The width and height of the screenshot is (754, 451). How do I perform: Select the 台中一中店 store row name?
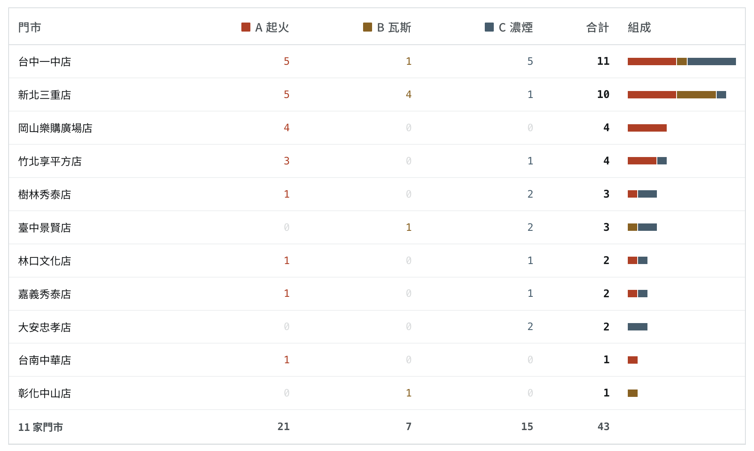point(45,61)
